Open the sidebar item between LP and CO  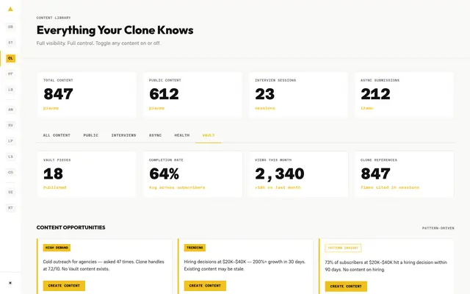click(x=10, y=157)
